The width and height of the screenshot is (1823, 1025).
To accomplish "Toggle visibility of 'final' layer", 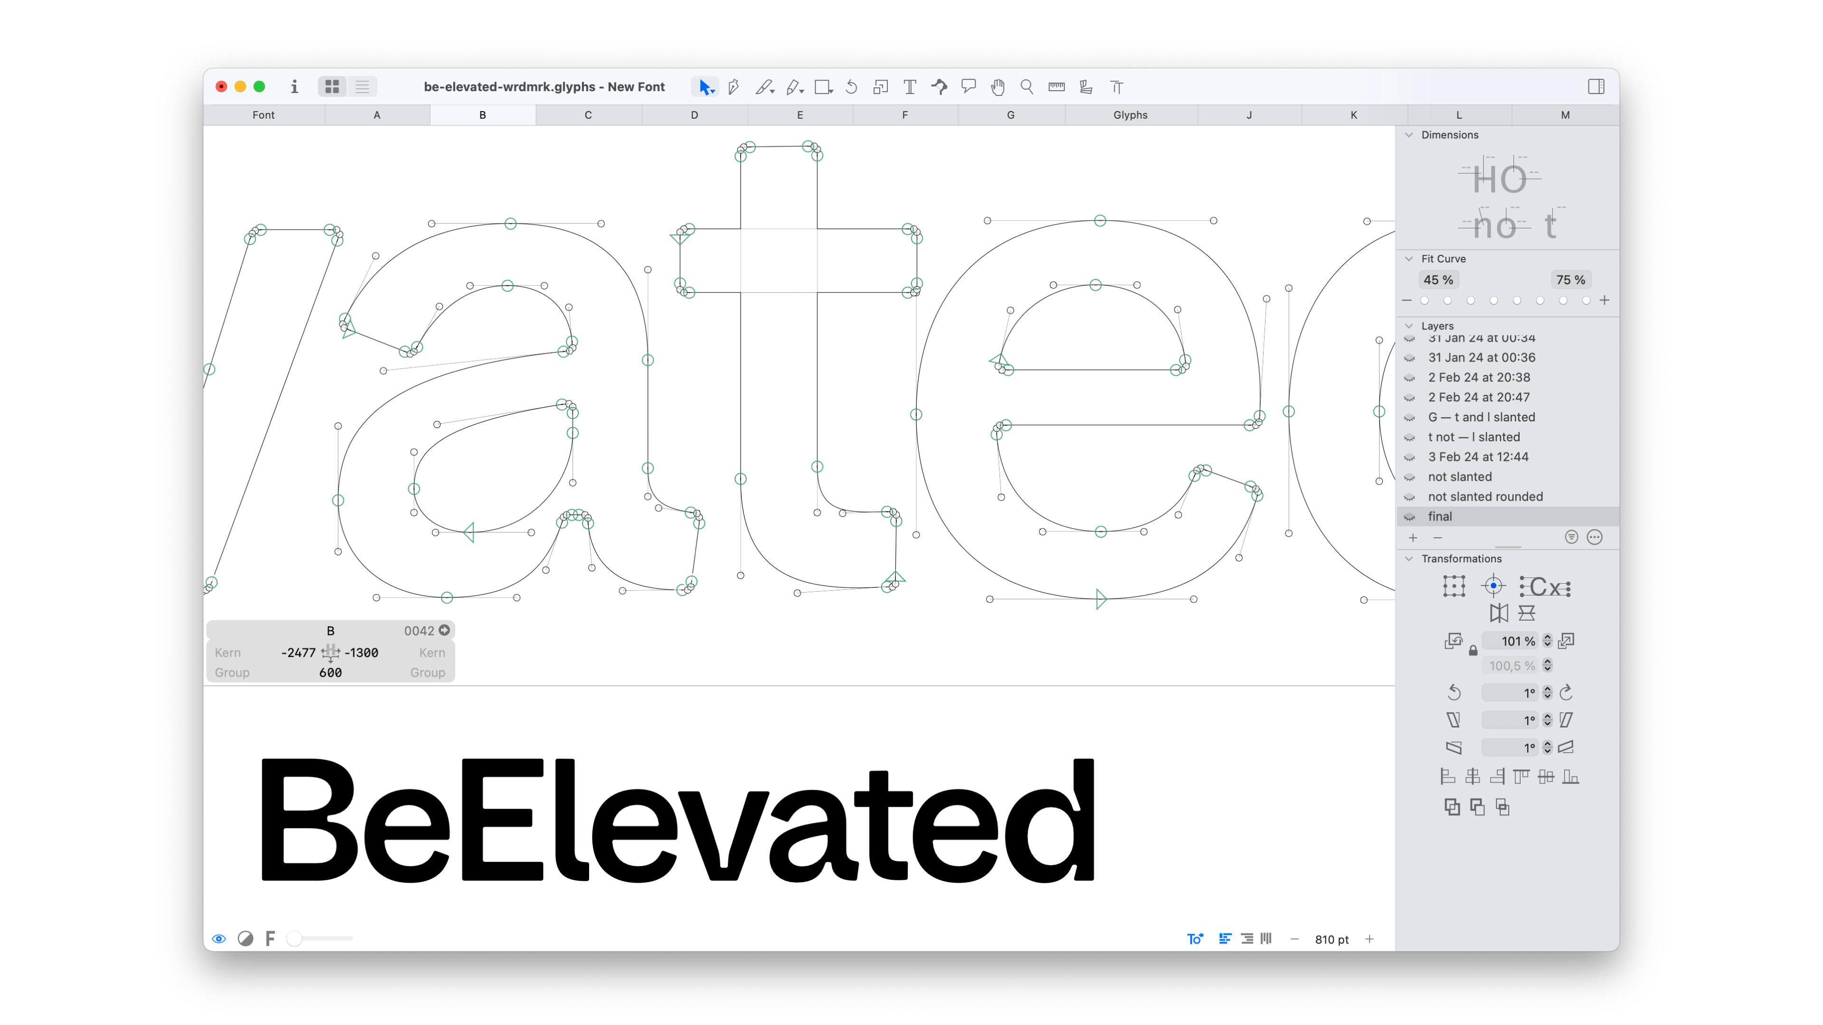I will coord(1410,517).
